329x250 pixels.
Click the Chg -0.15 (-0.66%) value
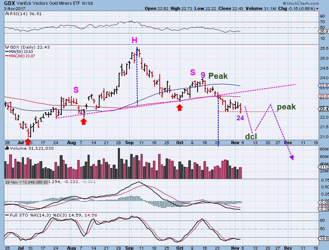tap(296, 9)
